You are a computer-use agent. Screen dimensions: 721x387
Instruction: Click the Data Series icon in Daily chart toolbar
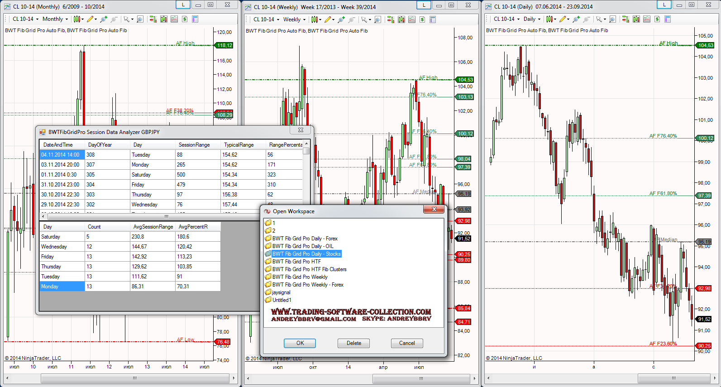click(x=636, y=19)
